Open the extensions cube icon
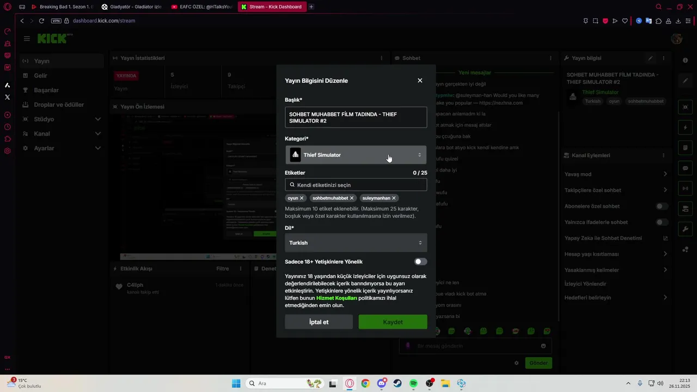The width and height of the screenshot is (697, 392). pyautogui.click(x=658, y=21)
